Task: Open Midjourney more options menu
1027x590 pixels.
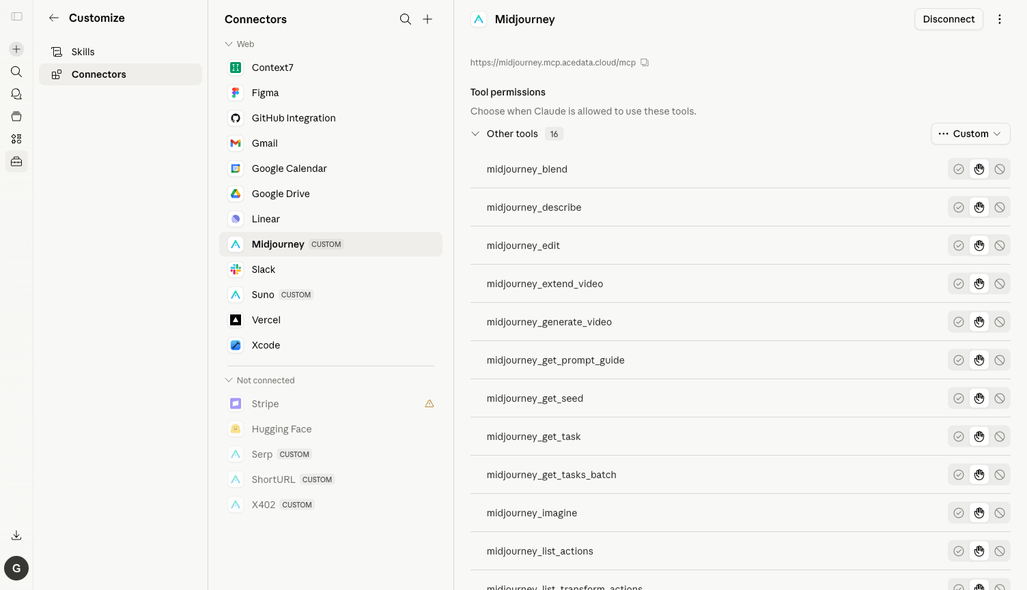Action: pyautogui.click(x=1000, y=19)
